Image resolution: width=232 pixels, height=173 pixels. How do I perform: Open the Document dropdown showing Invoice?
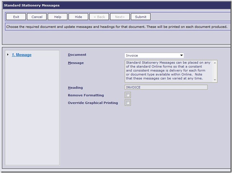point(154,56)
